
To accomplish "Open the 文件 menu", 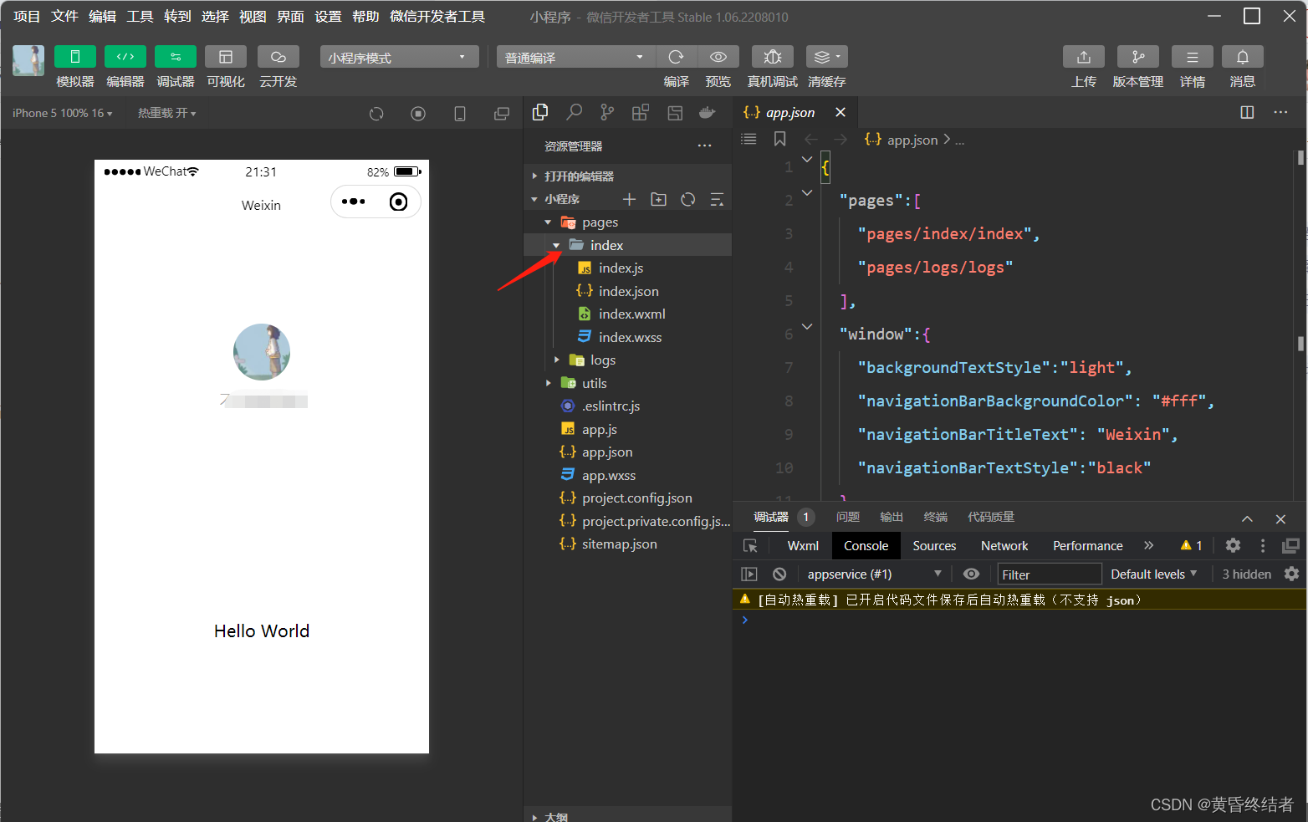I will coord(64,17).
